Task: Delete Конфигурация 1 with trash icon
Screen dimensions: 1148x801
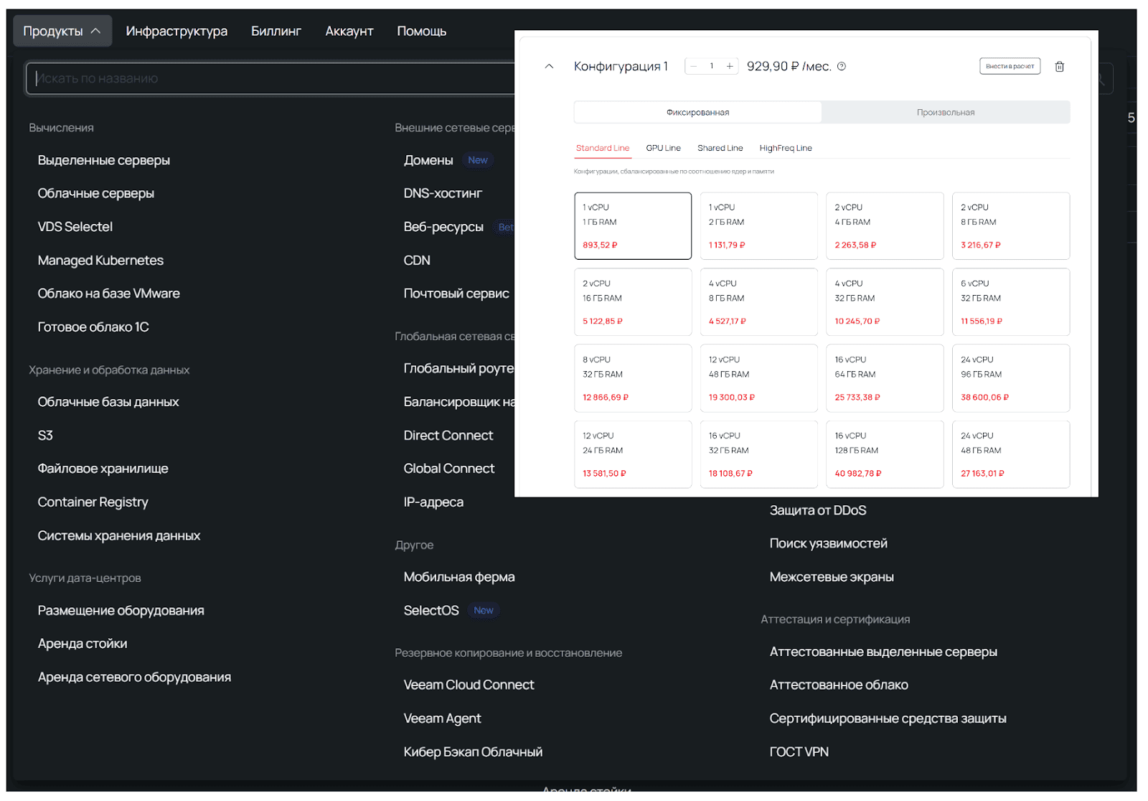Action: (1059, 67)
